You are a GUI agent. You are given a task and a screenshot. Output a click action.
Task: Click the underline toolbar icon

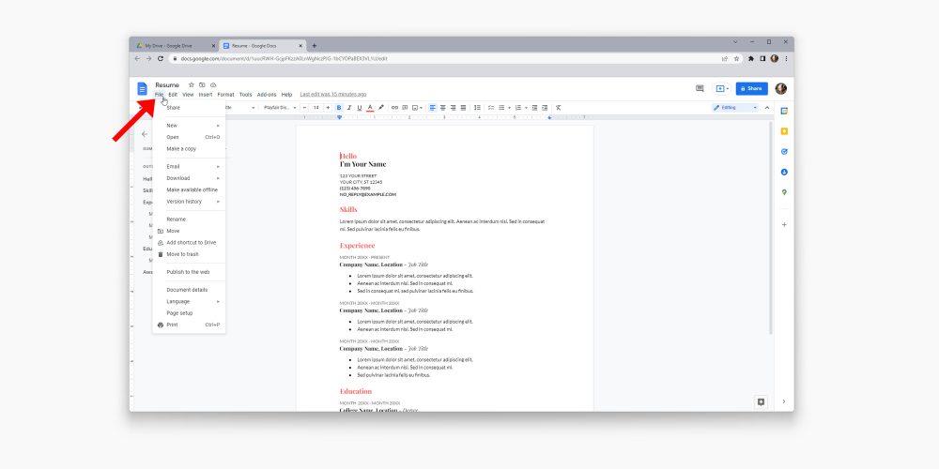[x=359, y=108]
